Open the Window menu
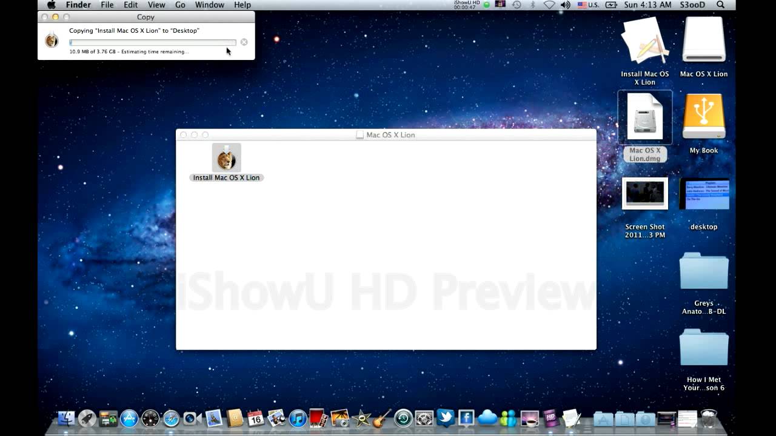This screenshot has height=436, width=776. [210, 5]
